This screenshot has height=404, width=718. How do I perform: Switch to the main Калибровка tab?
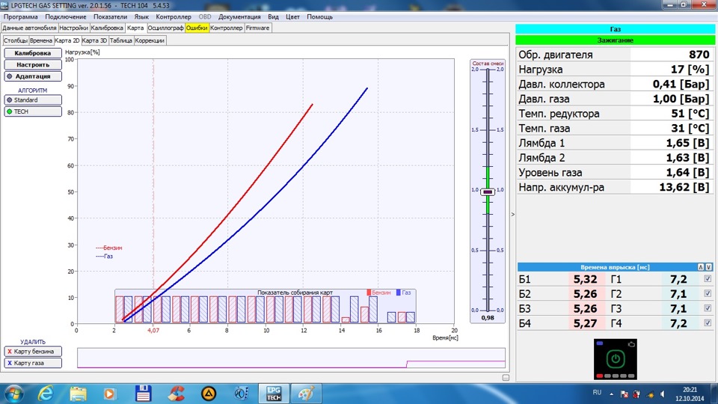click(107, 28)
